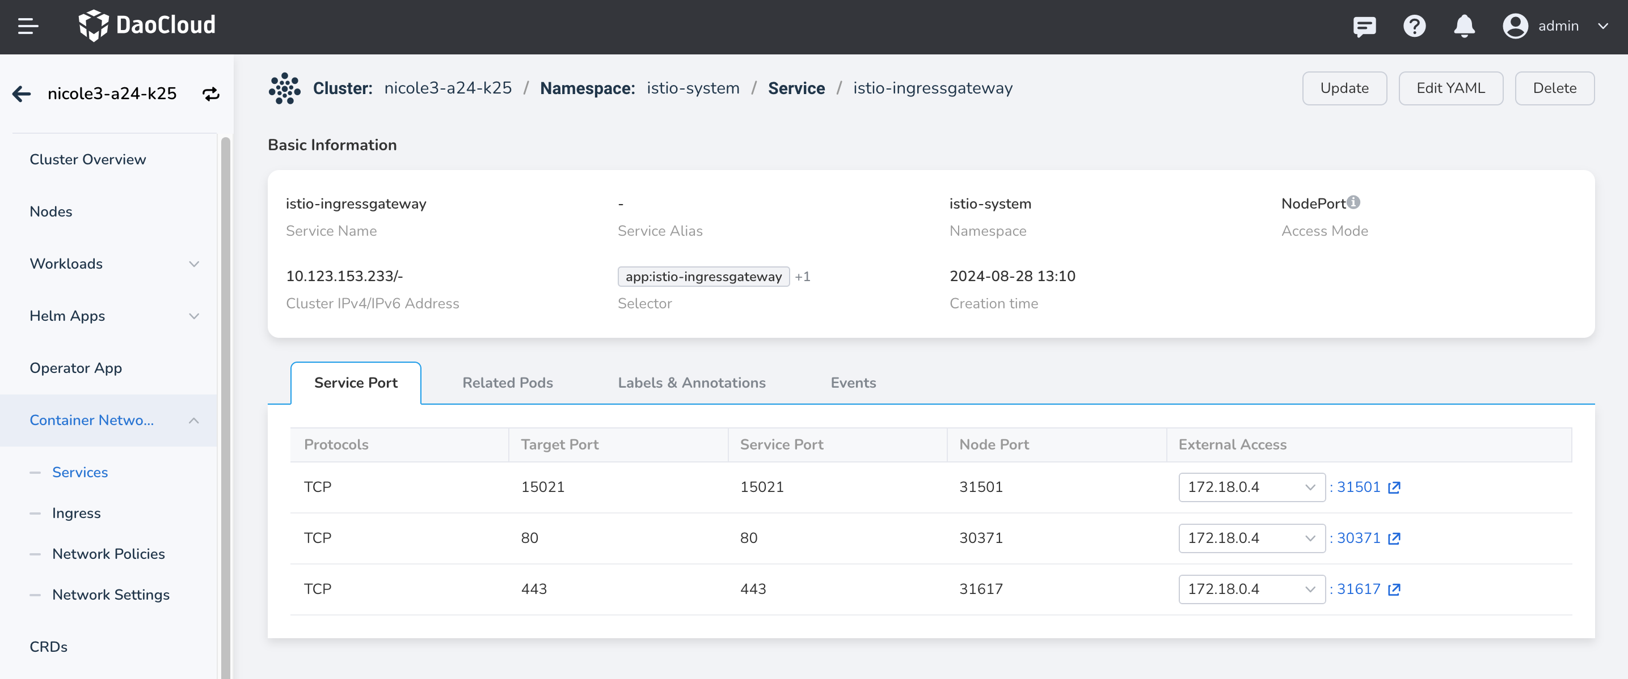
Task: Click the DaoCloud logo
Action: (146, 26)
